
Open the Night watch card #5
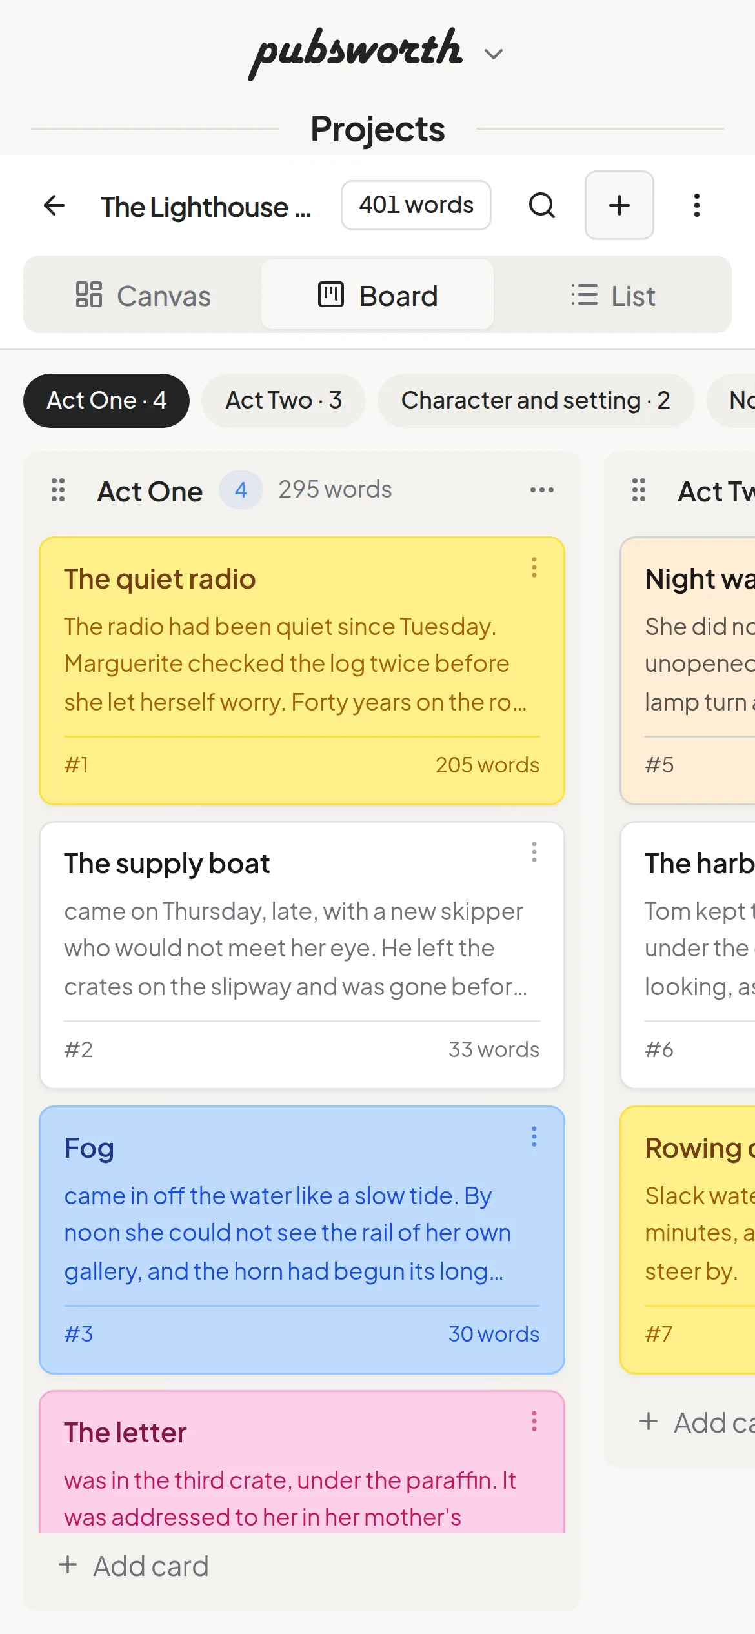point(688,671)
